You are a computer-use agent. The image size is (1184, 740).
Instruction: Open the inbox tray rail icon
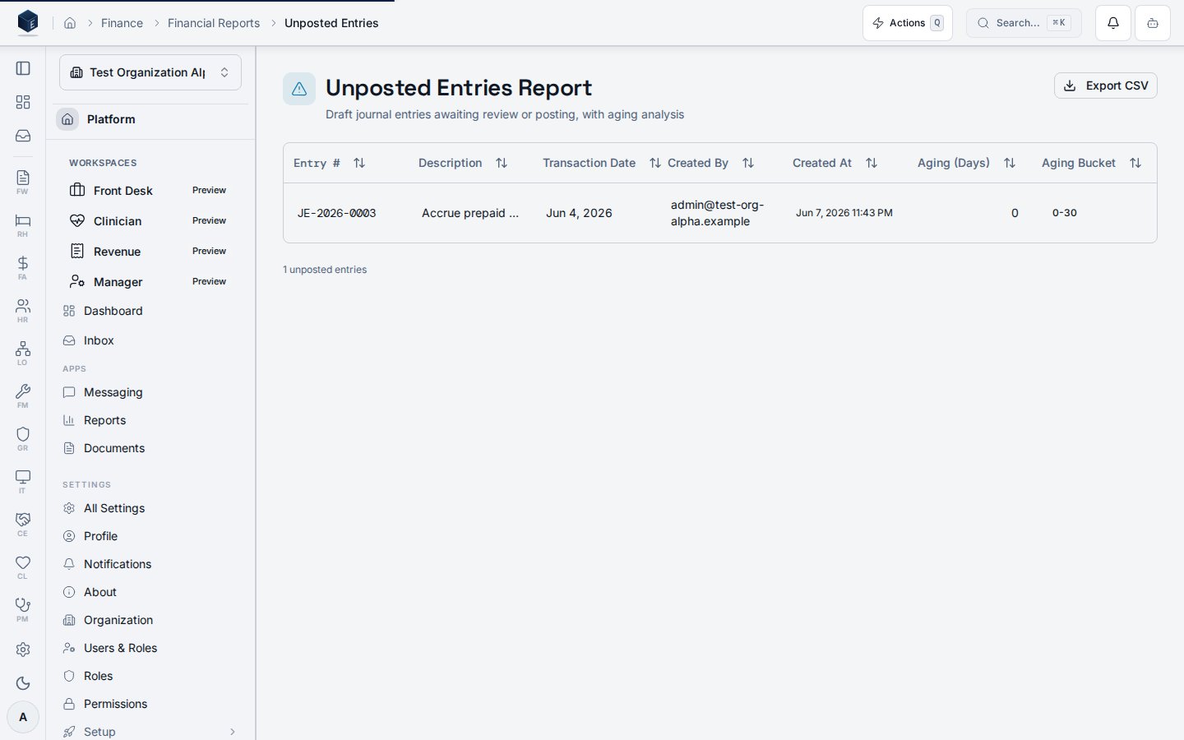23,136
